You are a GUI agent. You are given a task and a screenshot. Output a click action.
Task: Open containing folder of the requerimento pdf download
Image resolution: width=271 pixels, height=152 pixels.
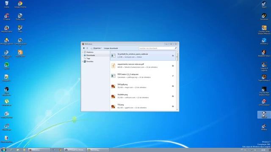pyautogui.click(x=173, y=66)
